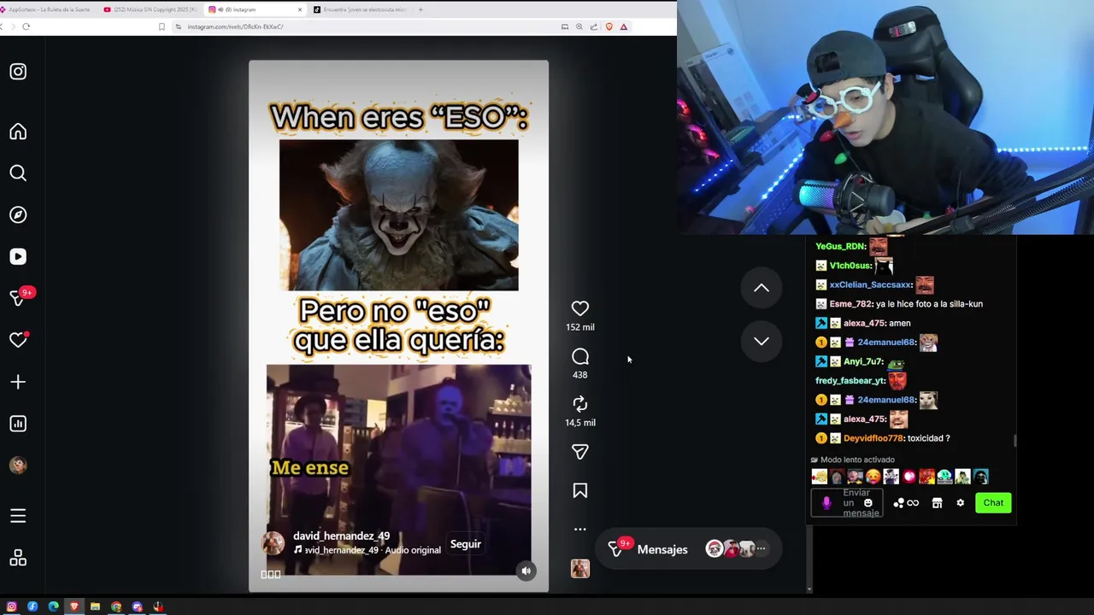This screenshot has height=615, width=1094.
Task: Expand Mensajes contact list ellipsis
Action: tap(761, 549)
